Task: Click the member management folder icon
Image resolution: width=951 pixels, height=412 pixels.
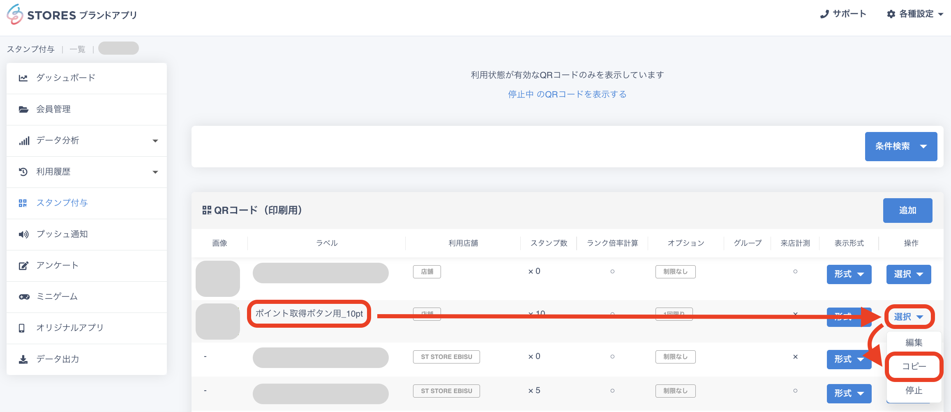Action: pos(23,109)
